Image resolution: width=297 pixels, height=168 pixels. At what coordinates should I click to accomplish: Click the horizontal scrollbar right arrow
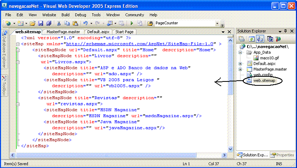224,155
